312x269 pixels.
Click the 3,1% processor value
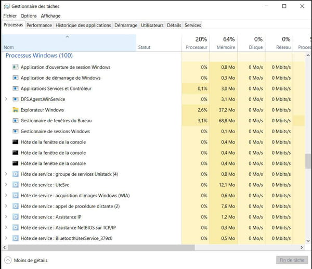click(202, 121)
